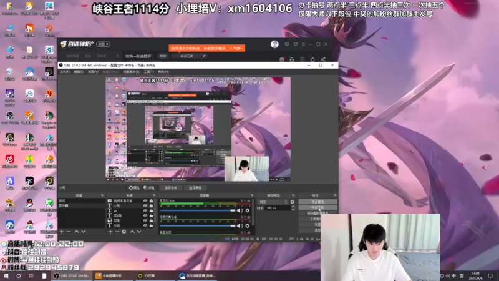Open audio settings gear for 视频采集设备 channel
The height and width of the screenshot is (281, 499).
click(x=247, y=226)
